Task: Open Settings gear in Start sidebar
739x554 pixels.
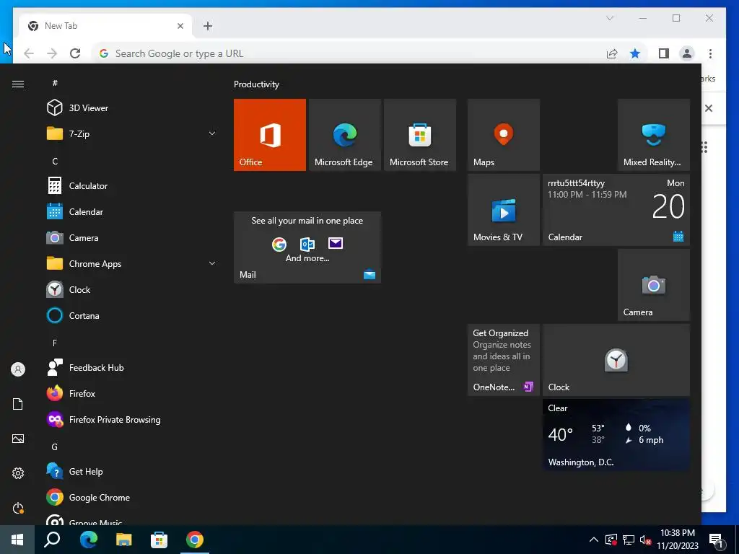Action: pyautogui.click(x=18, y=473)
